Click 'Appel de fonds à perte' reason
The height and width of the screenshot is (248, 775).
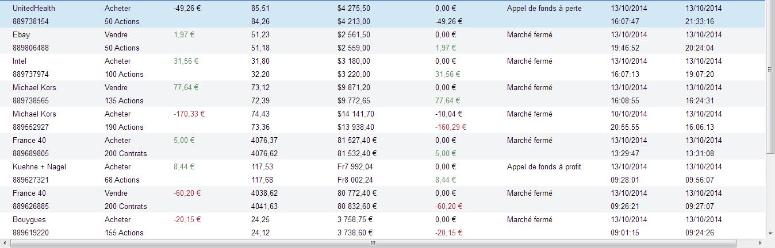tap(544, 9)
